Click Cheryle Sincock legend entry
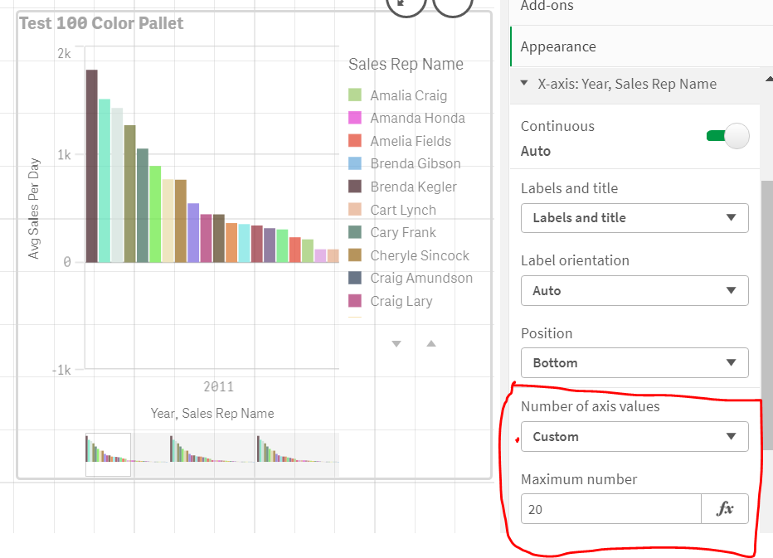Viewport: 773px width, 558px height. coord(420,255)
